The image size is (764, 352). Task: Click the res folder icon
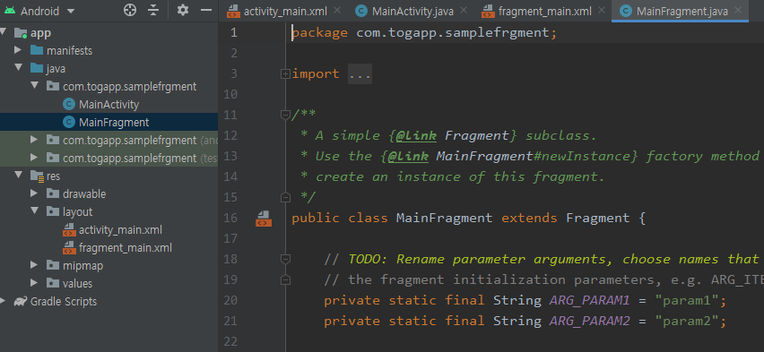37,176
